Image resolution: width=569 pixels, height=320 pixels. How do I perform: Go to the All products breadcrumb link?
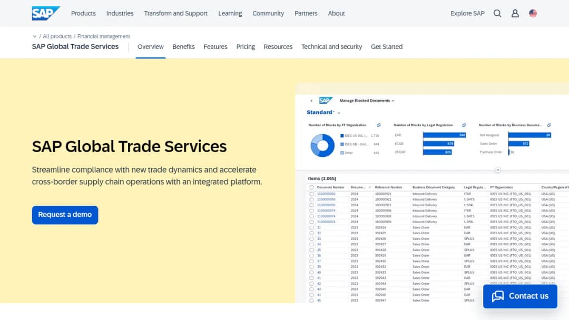(x=57, y=36)
